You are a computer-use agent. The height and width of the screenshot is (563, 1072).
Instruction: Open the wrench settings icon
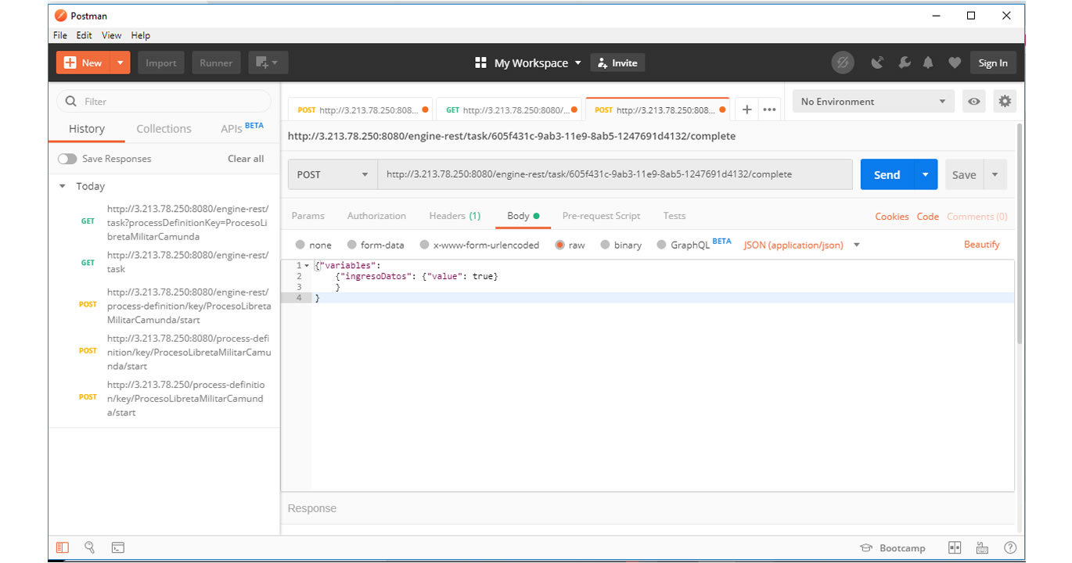click(904, 63)
